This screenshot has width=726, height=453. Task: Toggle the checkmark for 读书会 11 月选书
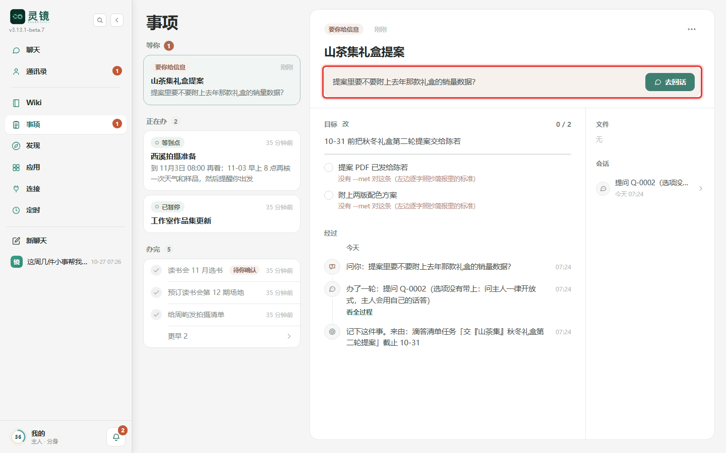coord(156,270)
